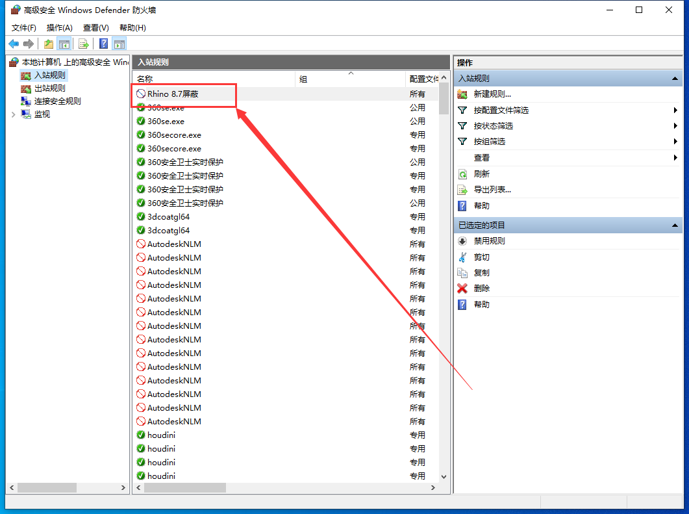Click the 剪切 scissors icon
The image size is (689, 514).
462,257
